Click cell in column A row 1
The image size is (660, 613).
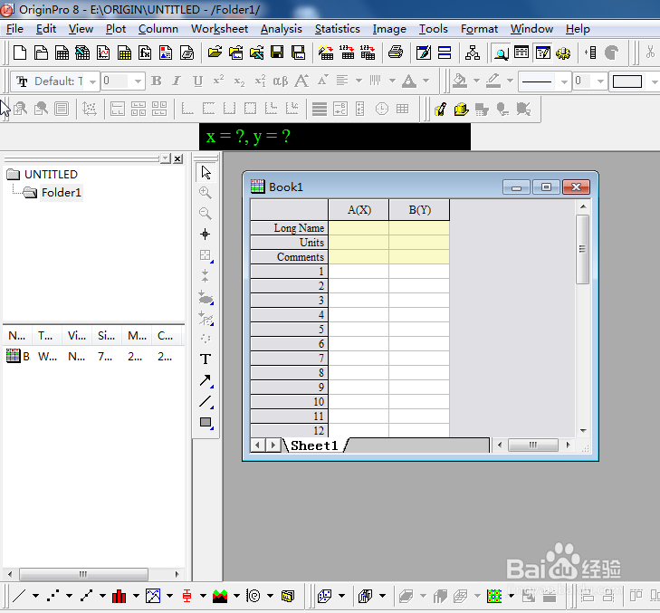(x=359, y=271)
